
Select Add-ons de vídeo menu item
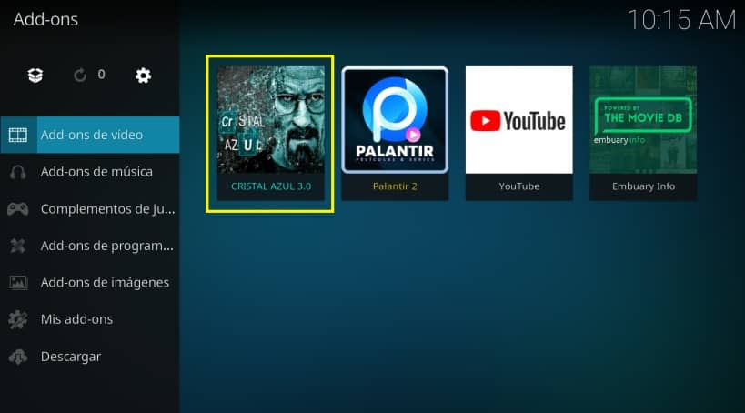90,135
